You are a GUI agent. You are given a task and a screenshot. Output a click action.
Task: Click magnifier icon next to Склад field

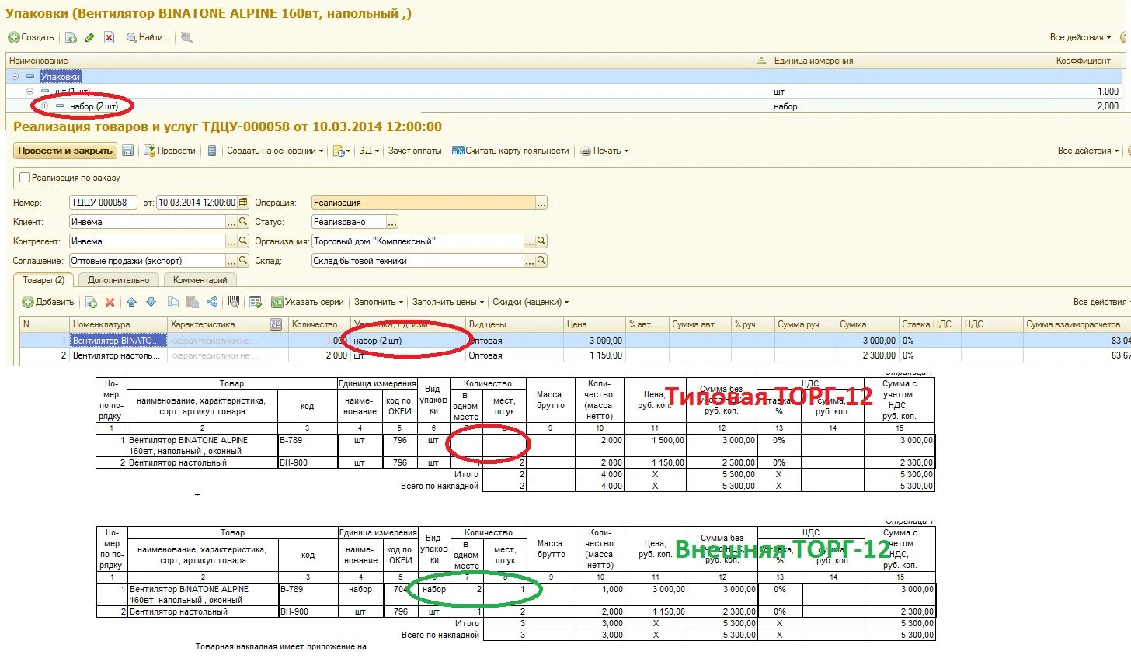[541, 261]
